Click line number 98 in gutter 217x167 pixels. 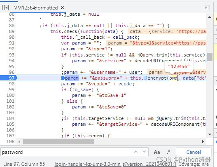pos(12,84)
